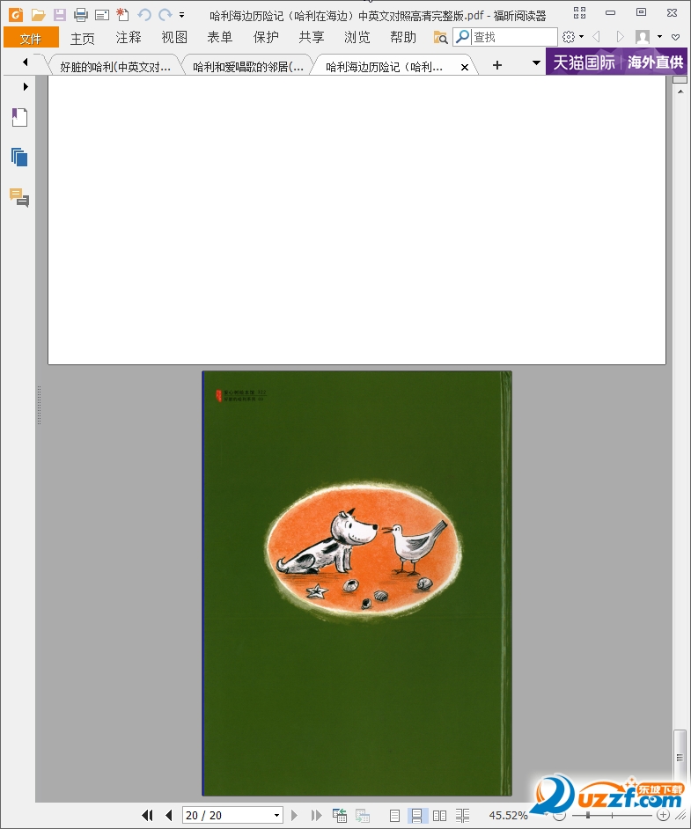This screenshot has height=829, width=691.
Task: Open the 视图 View ribbon tab
Action: coord(174,38)
